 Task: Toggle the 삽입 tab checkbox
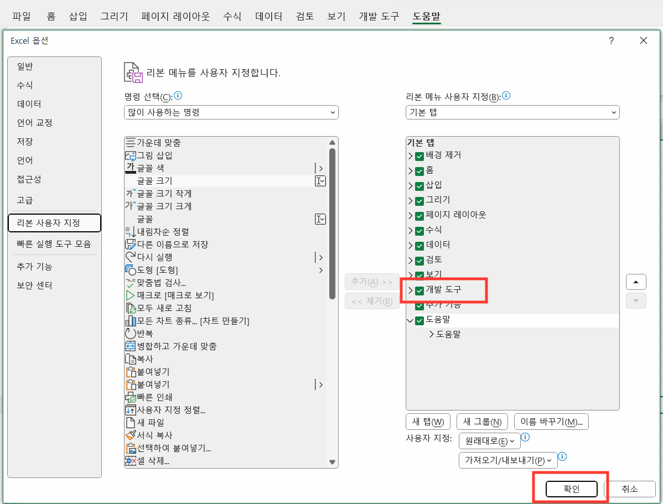(419, 186)
